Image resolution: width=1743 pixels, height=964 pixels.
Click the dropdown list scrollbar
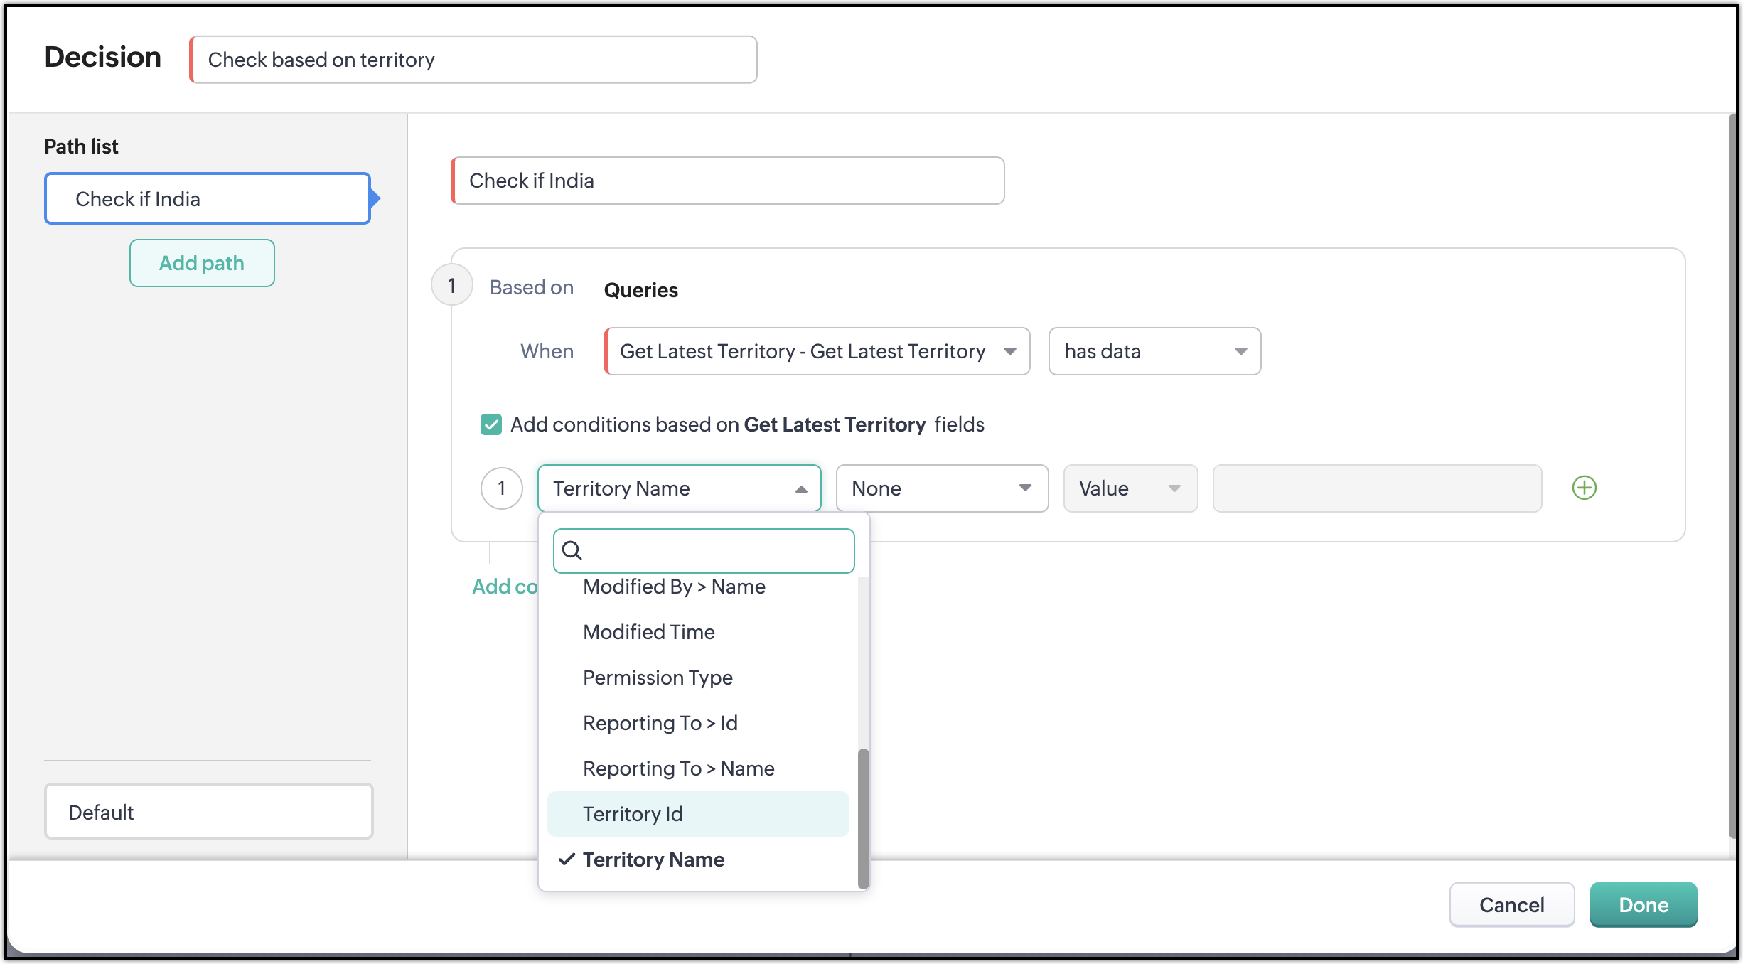863,818
